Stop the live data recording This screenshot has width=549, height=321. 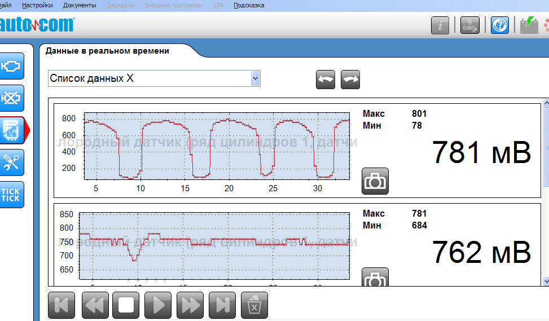coord(126,305)
